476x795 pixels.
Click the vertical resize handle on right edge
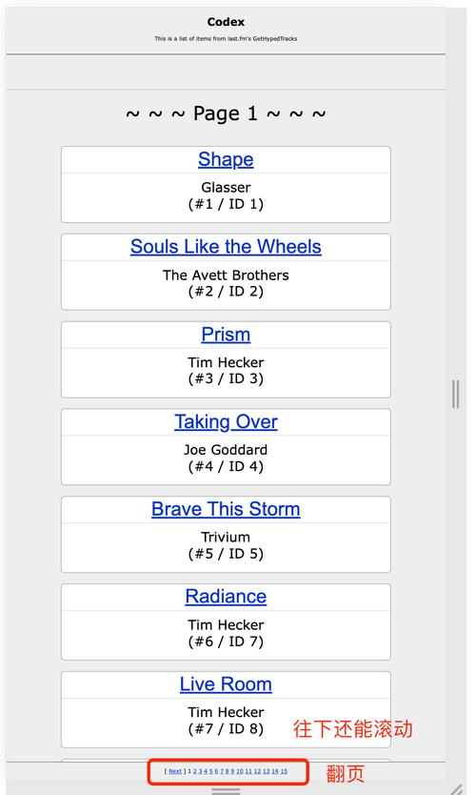[x=456, y=394]
